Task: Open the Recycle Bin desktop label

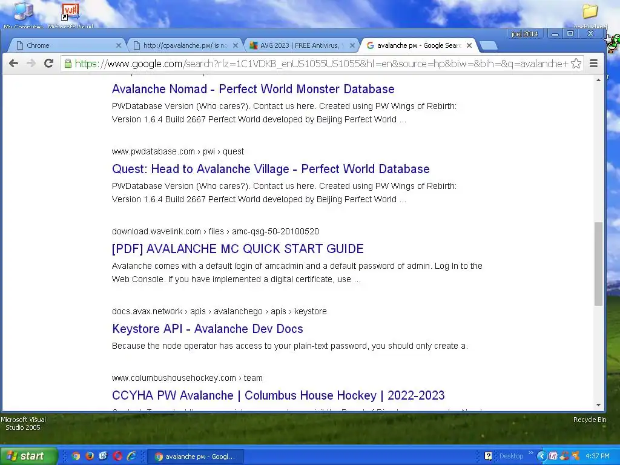Action: pos(590,420)
